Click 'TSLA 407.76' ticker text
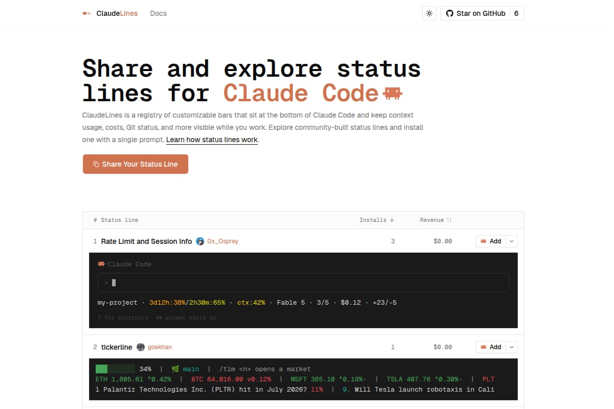Viewport: 614px width, 409px height. 408,379
